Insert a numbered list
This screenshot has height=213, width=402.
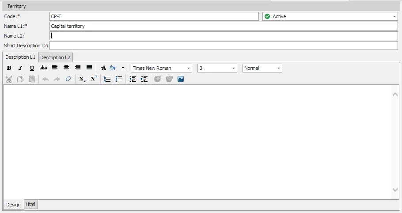(x=107, y=79)
